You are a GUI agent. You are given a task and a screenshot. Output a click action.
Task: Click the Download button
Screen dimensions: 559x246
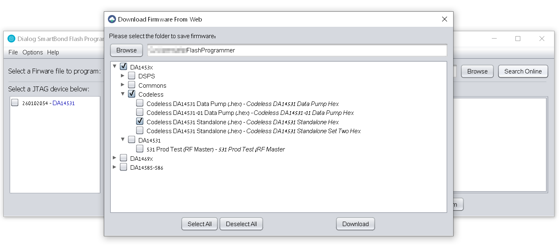click(355, 224)
